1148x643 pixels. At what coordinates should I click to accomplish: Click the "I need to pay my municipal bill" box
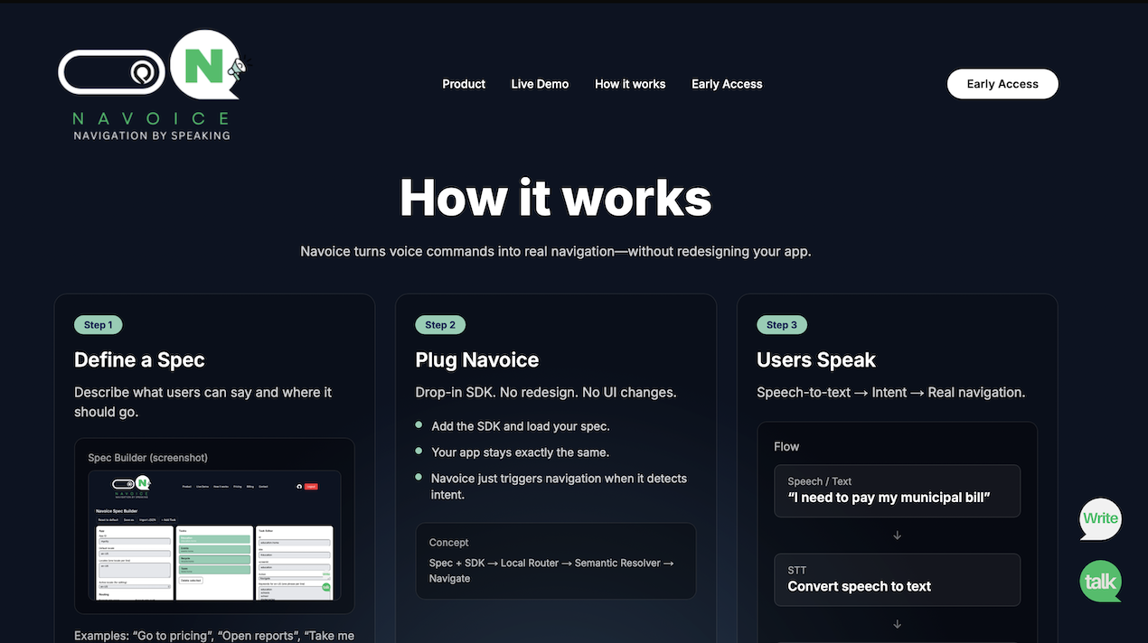click(x=898, y=491)
